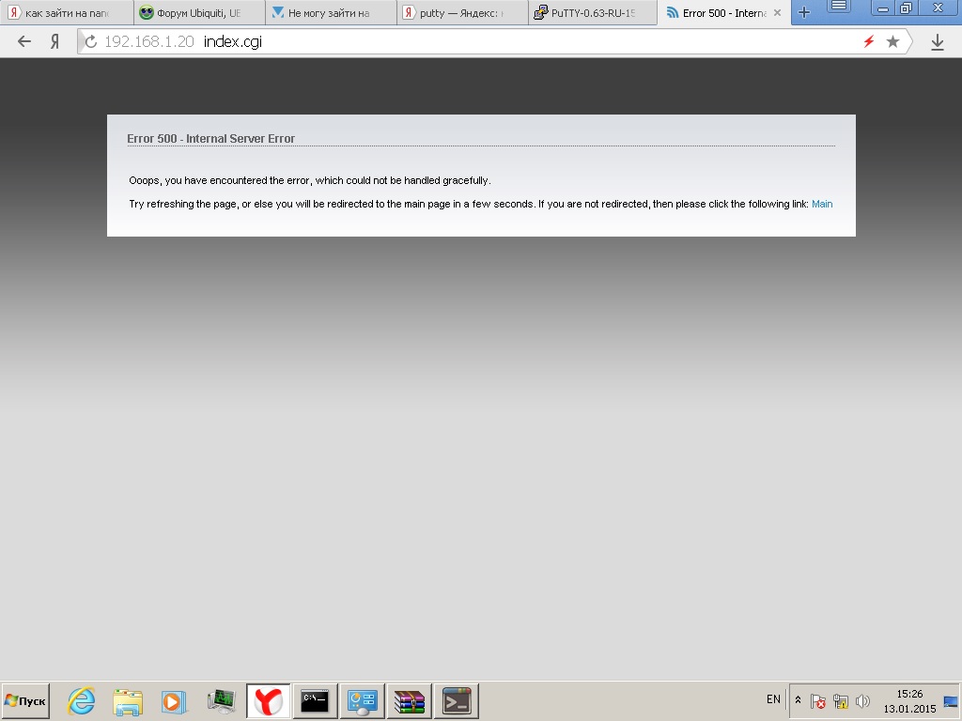Switch to the 'putty — Яндекс' tab
Viewport: 962px width, 721px height.
tap(461, 13)
